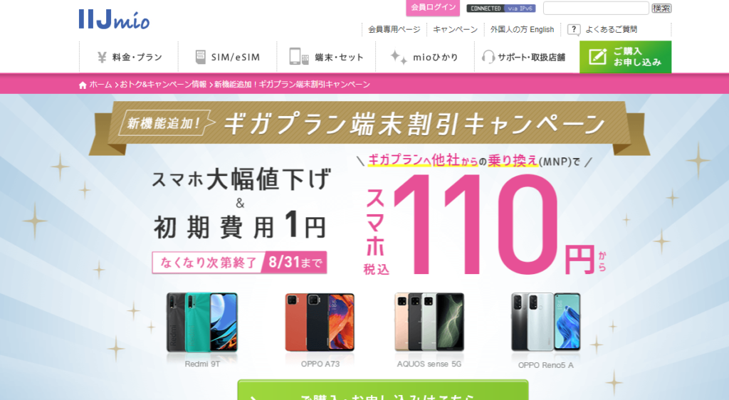This screenshot has height=400, width=729.
Task: Click the headset icon for サポート・取扱店舗
Action: click(488, 57)
